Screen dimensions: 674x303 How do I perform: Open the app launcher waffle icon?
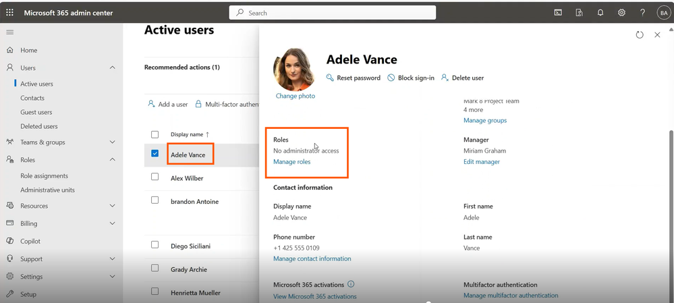[9, 12]
